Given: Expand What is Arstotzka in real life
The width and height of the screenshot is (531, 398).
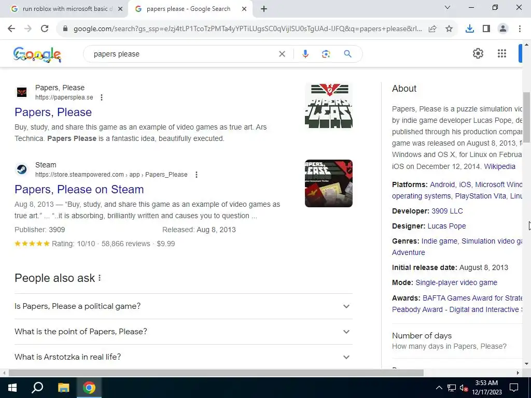Looking at the screenshot, I should tap(184, 357).
